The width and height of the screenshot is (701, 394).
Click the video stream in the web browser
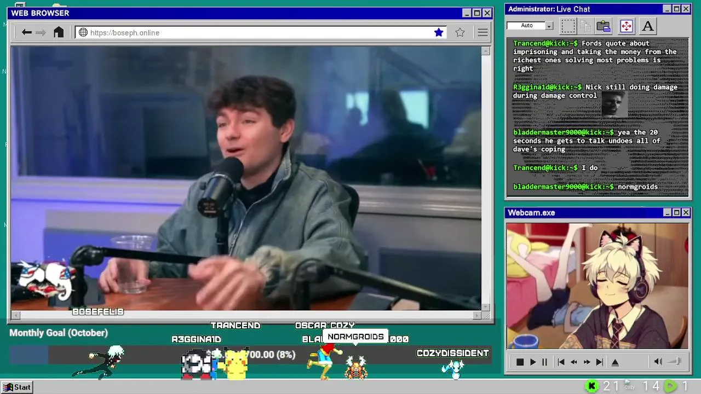pyautogui.click(x=246, y=178)
